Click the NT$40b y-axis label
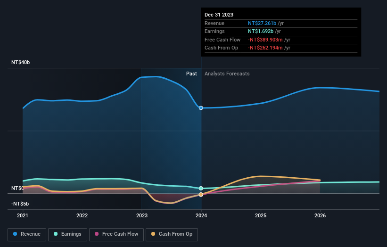387x247 pixels. 20,62
